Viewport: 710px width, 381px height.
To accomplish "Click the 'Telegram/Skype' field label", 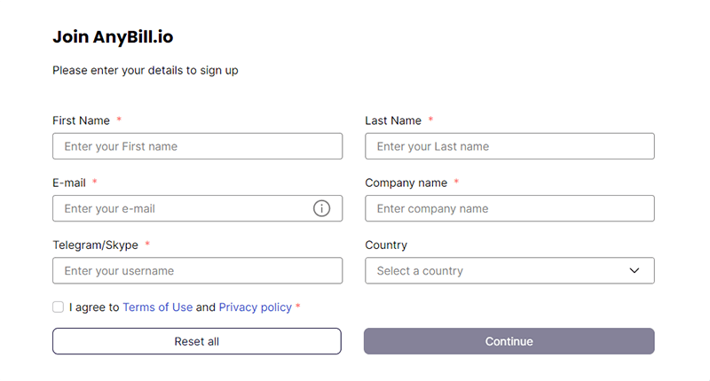I will point(96,245).
